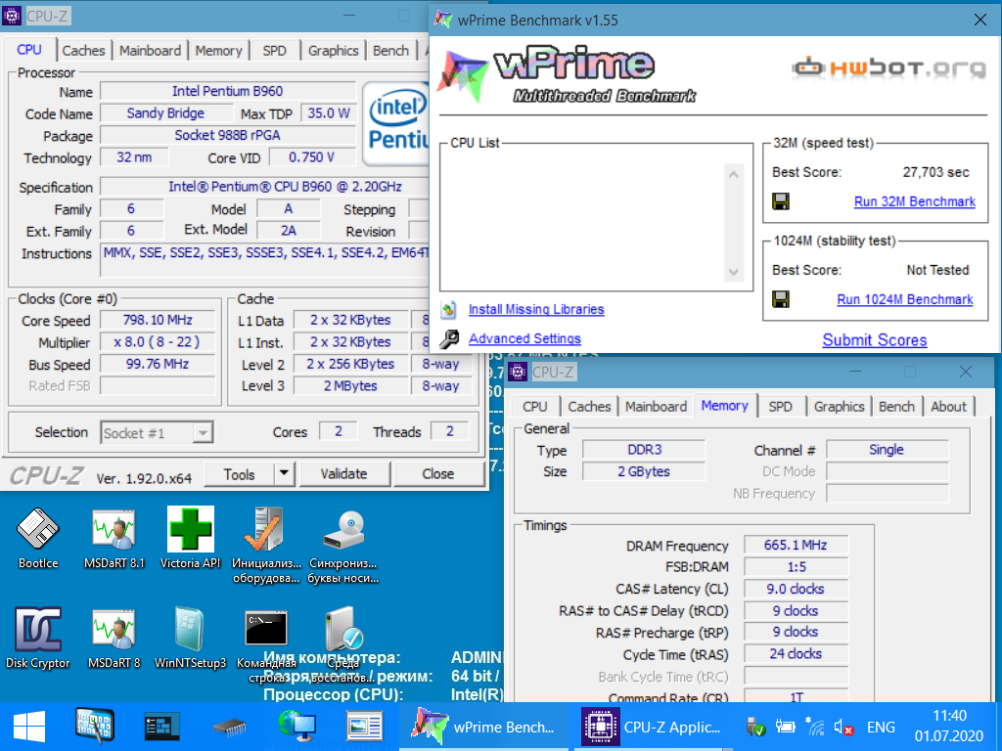Click the CPU List scroll up arrow
1002x751 pixels.
[x=734, y=174]
